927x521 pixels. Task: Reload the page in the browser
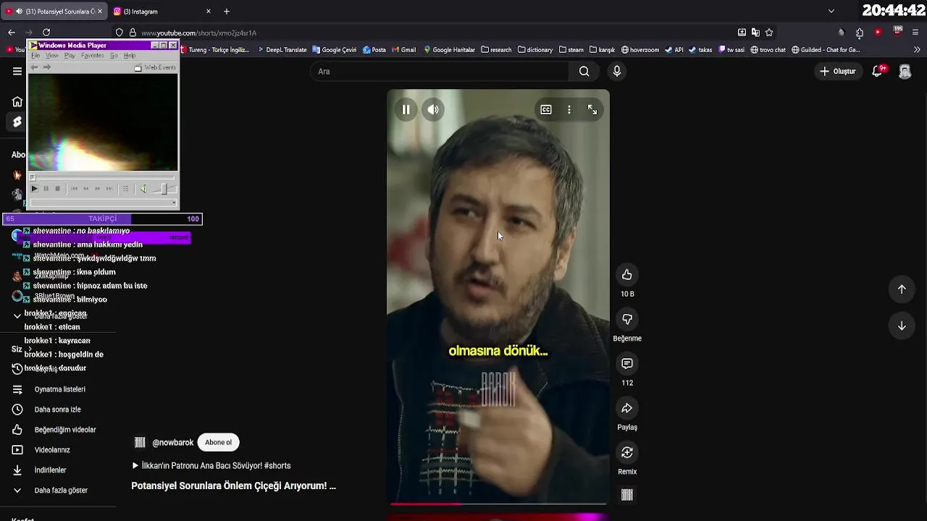[x=46, y=33]
